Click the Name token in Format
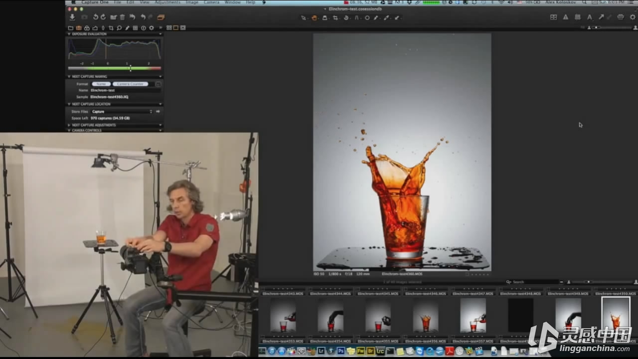Viewport: 638px width, 359px height. (x=102, y=84)
